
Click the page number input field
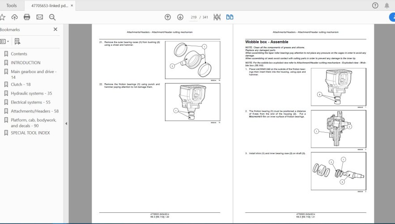click(x=194, y=17)
